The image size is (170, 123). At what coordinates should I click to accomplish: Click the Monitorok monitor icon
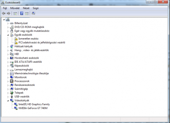click(12, 77)
